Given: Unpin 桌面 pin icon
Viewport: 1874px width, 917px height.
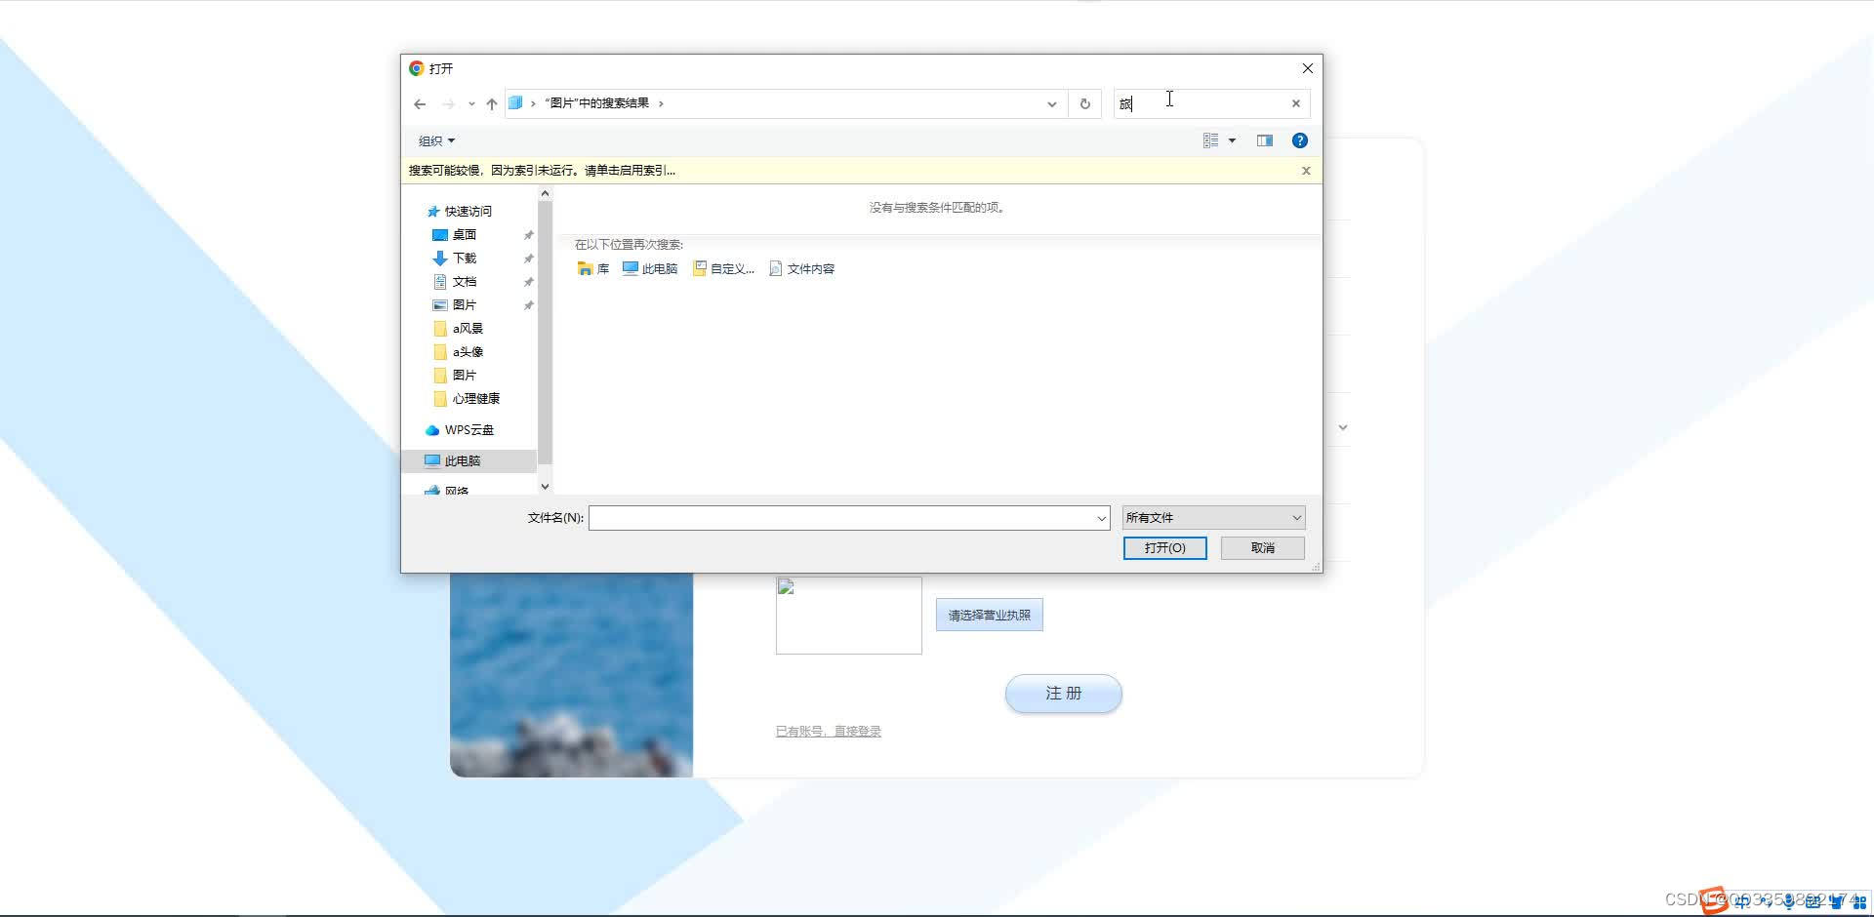Looking at the screenshot, I should pos(528,235).
